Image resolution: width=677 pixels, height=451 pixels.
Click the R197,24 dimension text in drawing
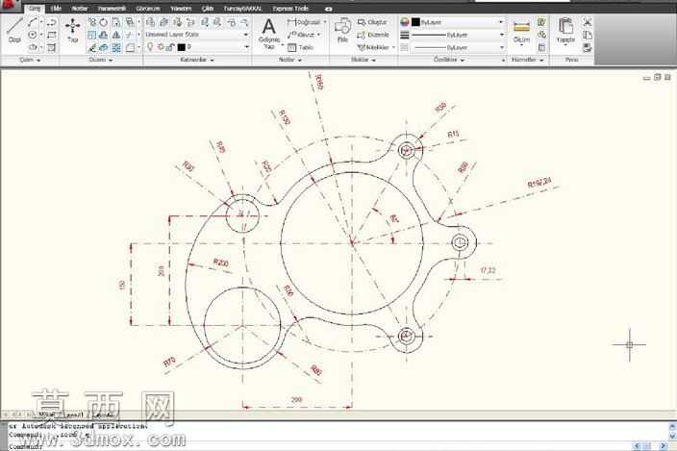click(x=539, y=183)
